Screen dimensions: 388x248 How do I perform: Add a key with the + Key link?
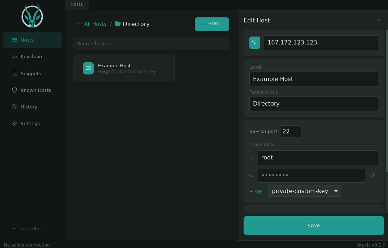tap(256, 191)
